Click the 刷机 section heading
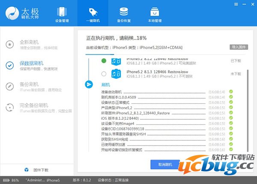Viewport: 257px width, 184px height. tap(105, 84)
